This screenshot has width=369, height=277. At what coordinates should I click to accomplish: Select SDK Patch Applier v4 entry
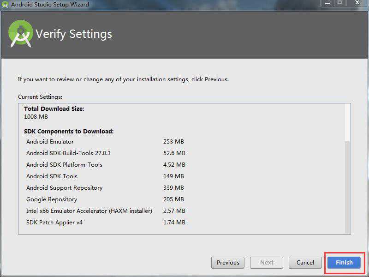click(54, 223)
